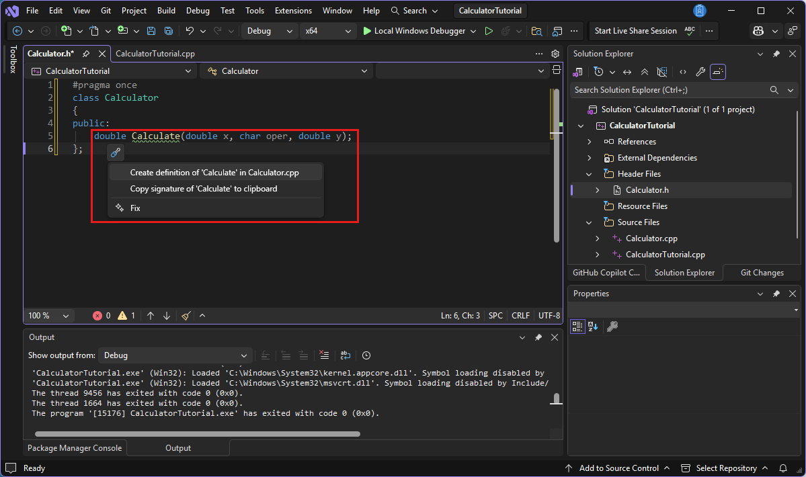Open the Toolbox side tab
The image size is (806, 477).
[x=13, y=60]
